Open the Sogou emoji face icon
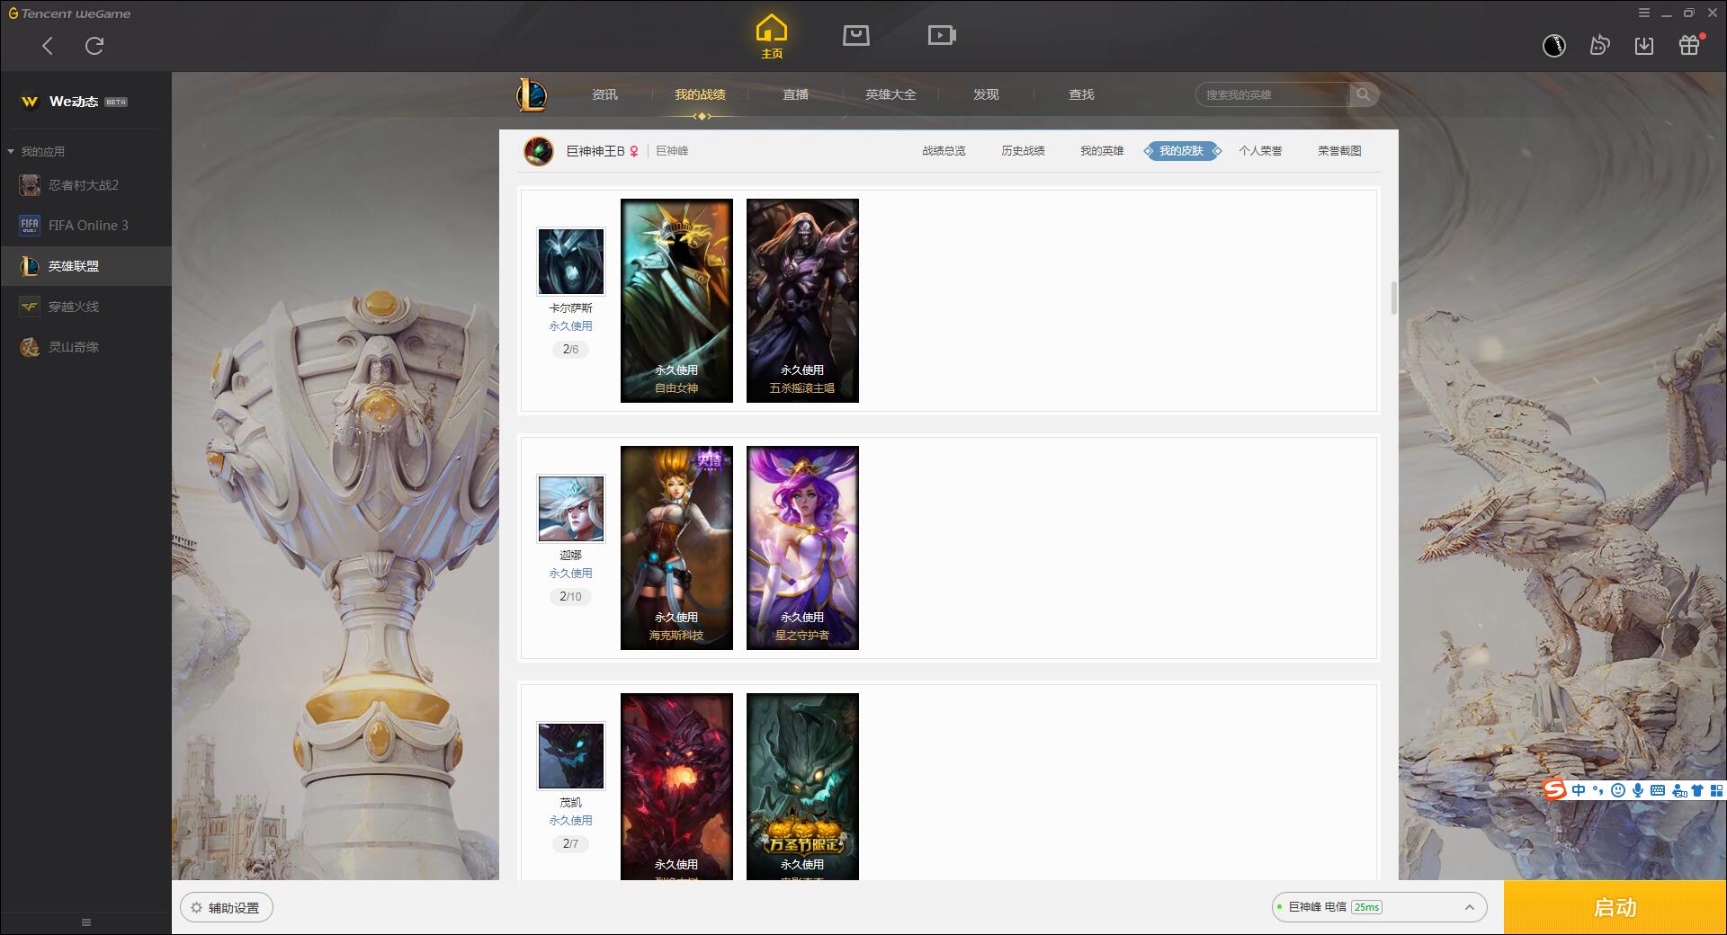Image resolution: width=1727 pixels, height=935 pixels. click(x=1618, y=790)
